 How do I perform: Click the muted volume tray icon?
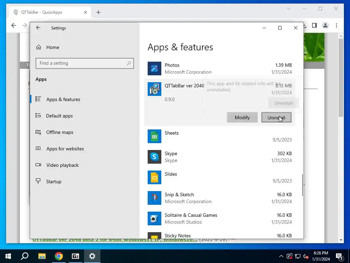pyautogui.click(x=306, y=256)
